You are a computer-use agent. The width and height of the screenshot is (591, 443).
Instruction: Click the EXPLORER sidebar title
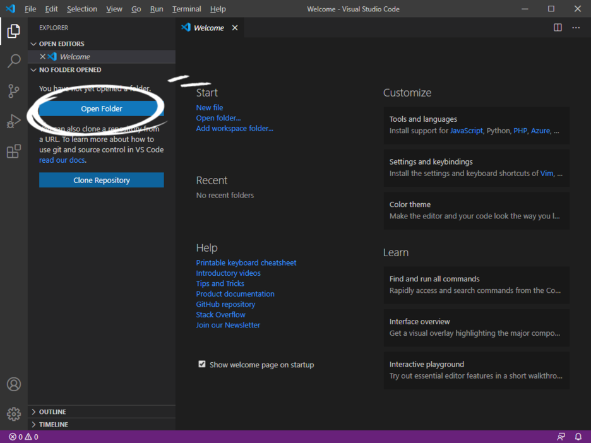[54, 28]
